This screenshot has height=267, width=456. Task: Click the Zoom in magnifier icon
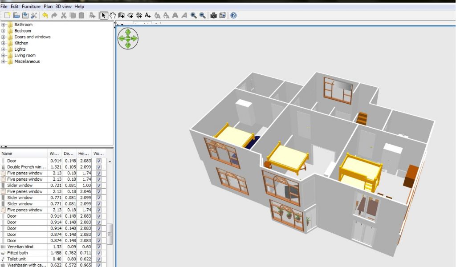(194, 16)
